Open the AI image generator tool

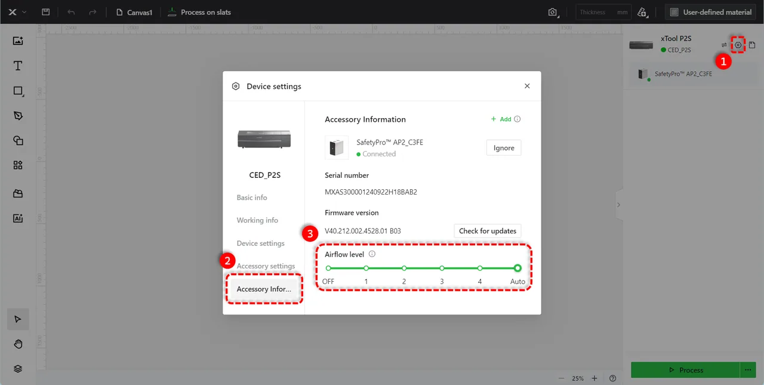[x=18, y=218]
